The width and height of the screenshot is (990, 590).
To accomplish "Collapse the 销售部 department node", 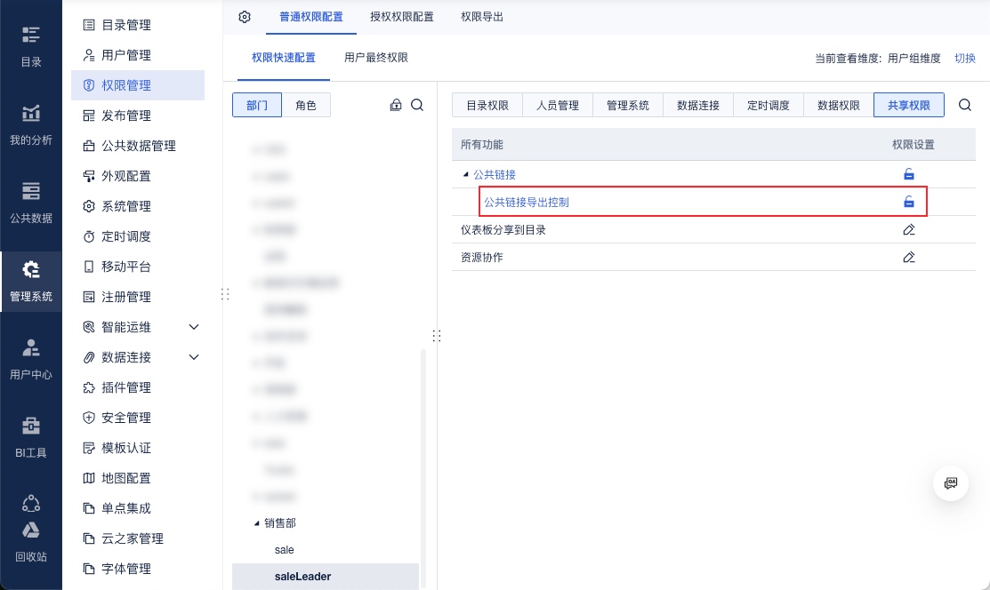I will coord(257,523).
